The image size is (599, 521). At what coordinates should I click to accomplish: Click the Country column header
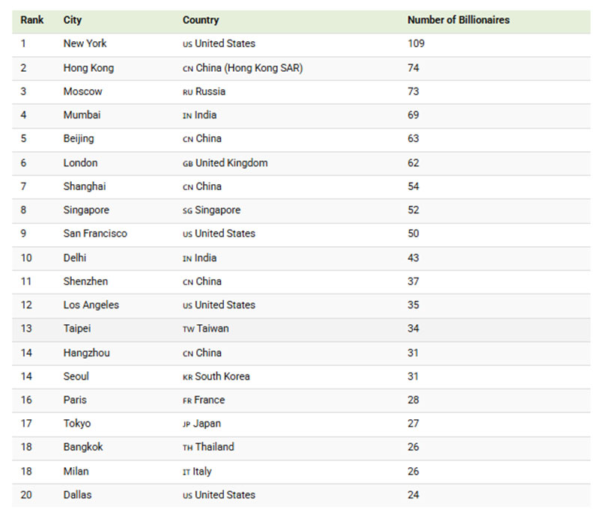pyautogui.click(x=201, y=20)
